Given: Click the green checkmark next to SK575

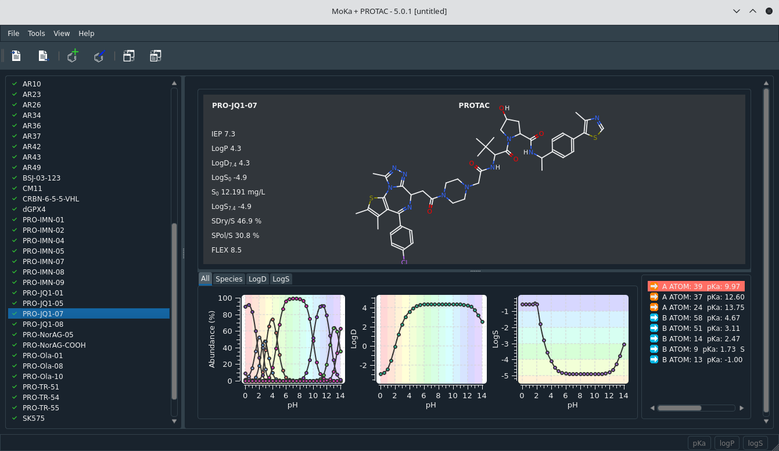Looking at the screenshot, I should pos(15,418).
